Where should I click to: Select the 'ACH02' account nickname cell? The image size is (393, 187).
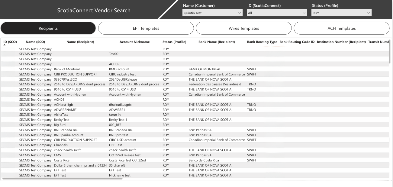114,64
